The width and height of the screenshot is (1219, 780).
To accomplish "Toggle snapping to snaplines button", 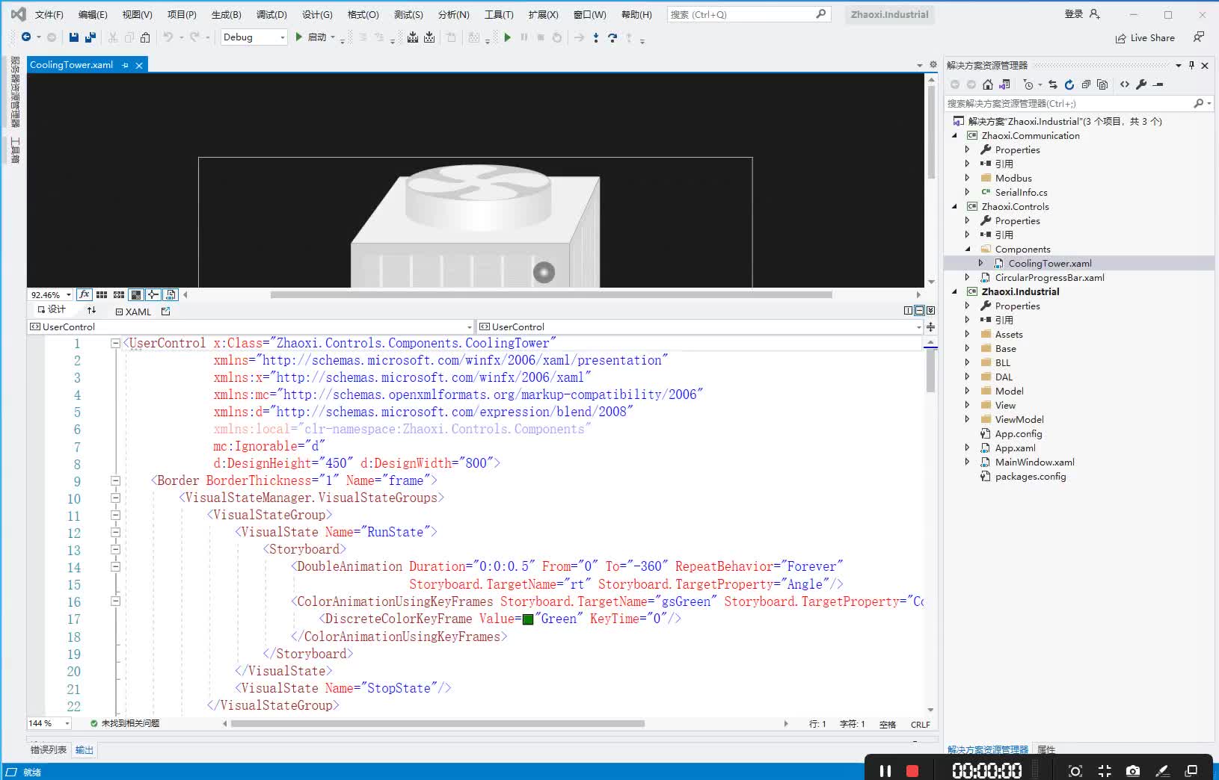I will pyautogui.click(x=153, y=294).
